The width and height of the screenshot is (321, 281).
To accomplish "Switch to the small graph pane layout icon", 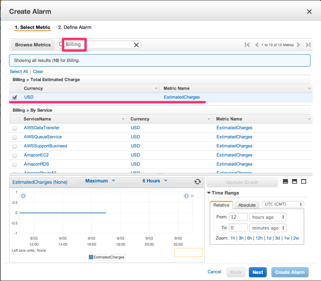I will (285, 181).
